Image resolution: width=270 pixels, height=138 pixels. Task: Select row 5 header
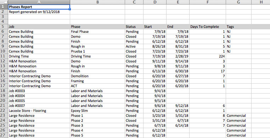point(4,27)
